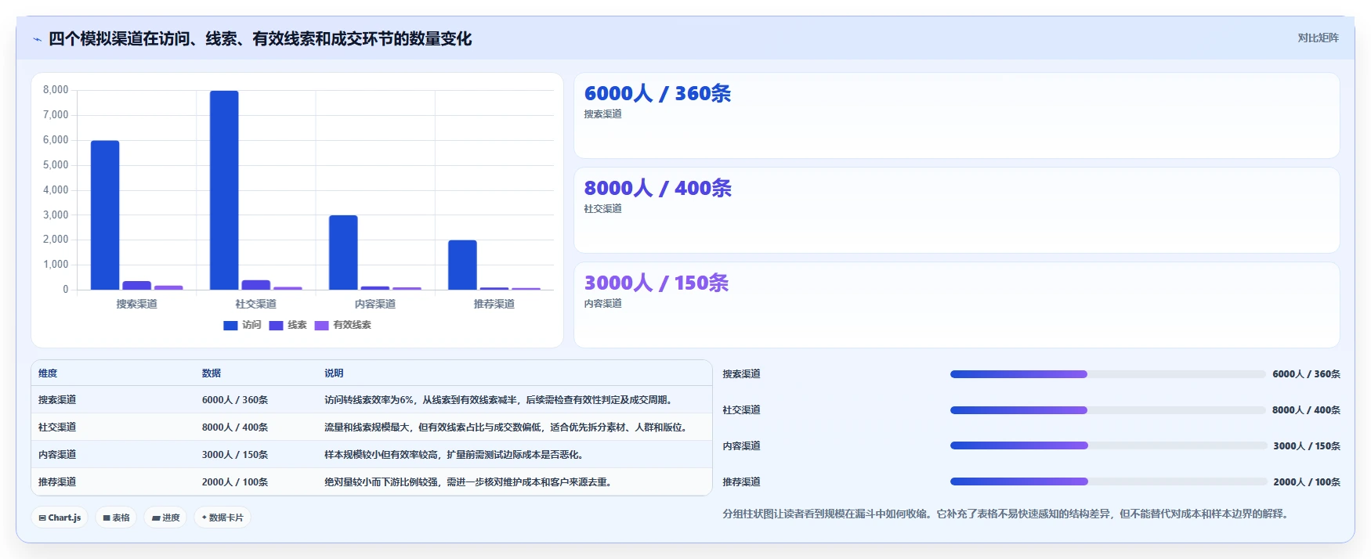Screen dimensions: 1371x559
Task: Click the 维度 column header
Action: pyautogui.click(x=48, y=373)
